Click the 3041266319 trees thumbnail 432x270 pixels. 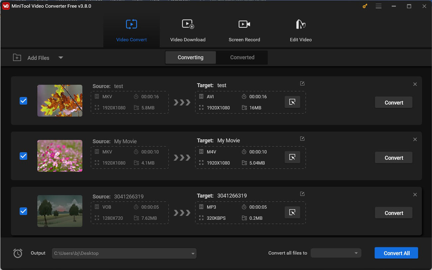coord(60,211)
